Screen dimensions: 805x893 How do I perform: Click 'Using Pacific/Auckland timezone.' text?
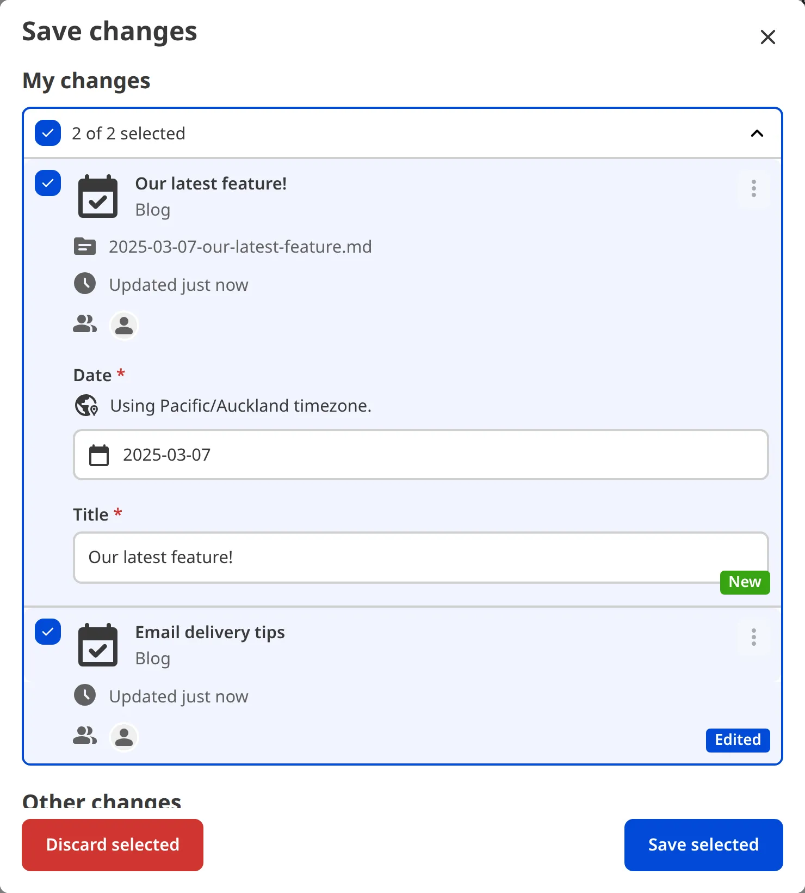coord(240,406)
